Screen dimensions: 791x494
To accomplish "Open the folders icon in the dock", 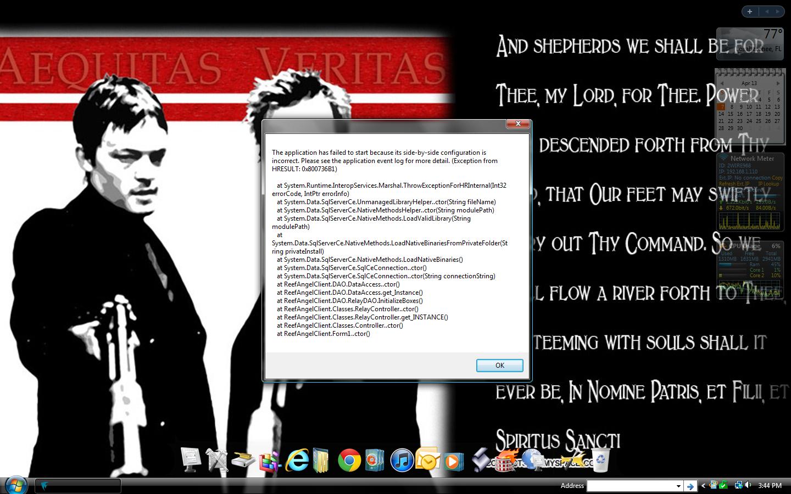I will tap(321, 460).
